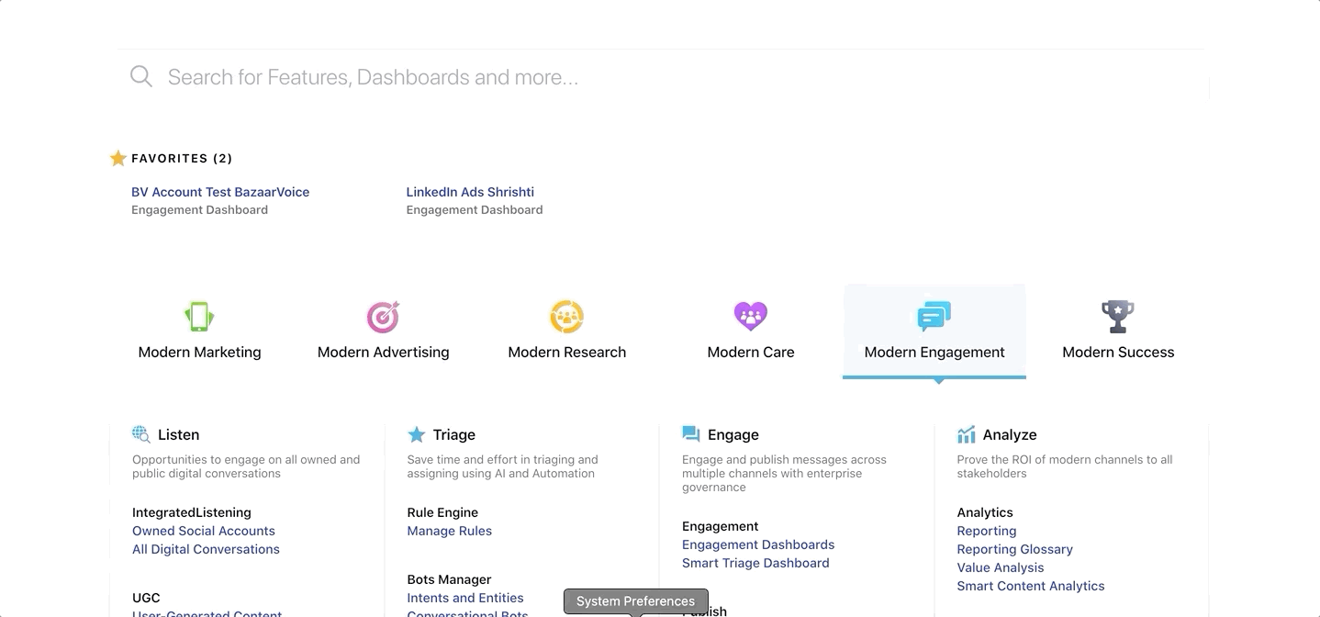Open the Reporting Glossary link
The height and width of the screenshot is (617, 1320).
(1014, 549)
